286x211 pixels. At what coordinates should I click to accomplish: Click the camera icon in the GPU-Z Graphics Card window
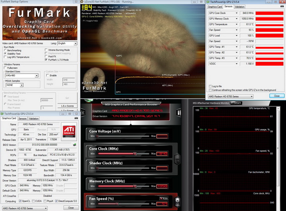[x=76, y=118]
